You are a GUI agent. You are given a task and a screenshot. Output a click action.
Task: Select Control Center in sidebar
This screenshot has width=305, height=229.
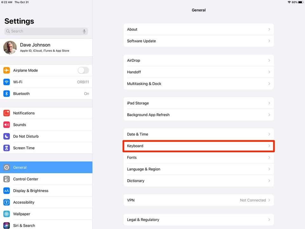pos(46,179)
